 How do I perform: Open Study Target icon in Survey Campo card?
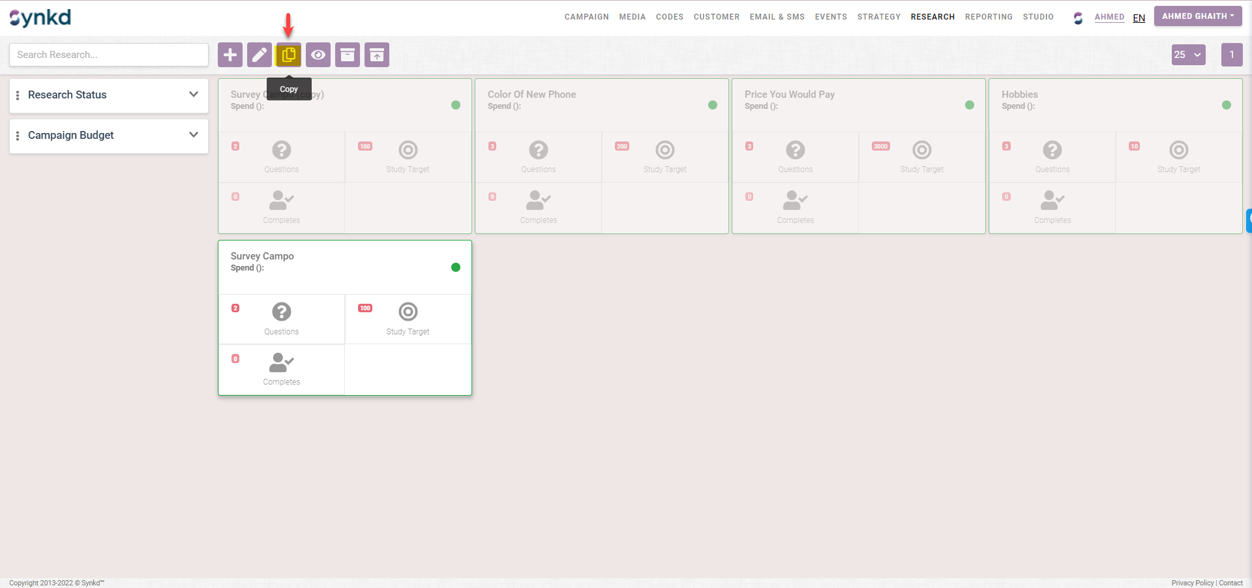(x=408, y=312)
